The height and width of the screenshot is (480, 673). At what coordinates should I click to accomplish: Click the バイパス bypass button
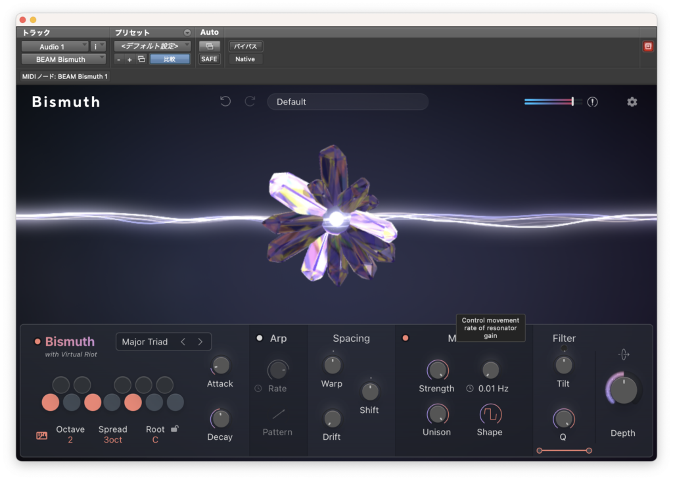246,46
